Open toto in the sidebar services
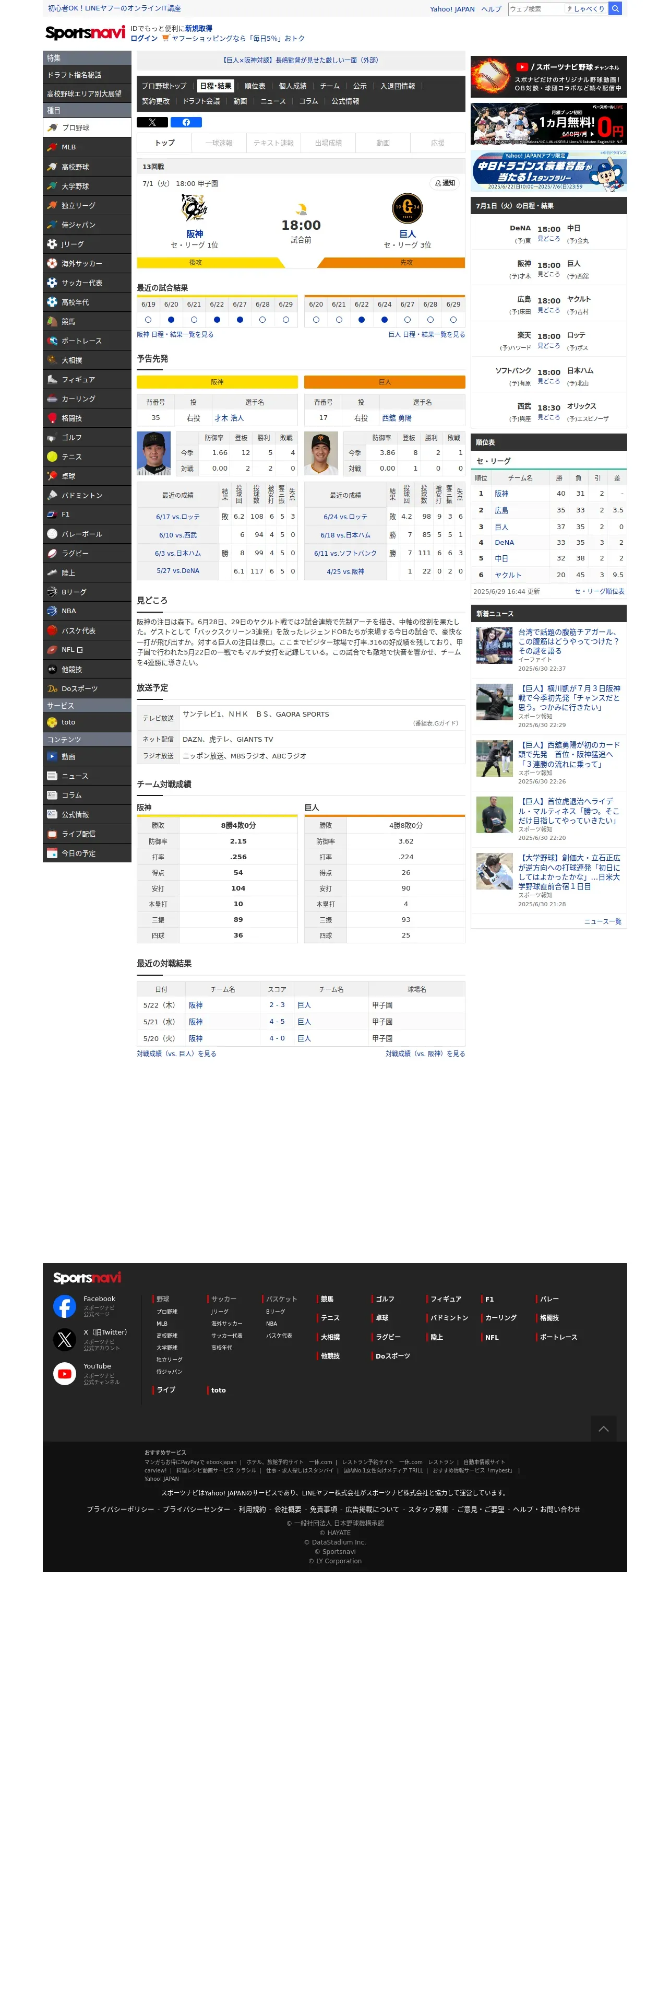The width and height of the screenshot is (670, 2012). click(x=87, y=722)
